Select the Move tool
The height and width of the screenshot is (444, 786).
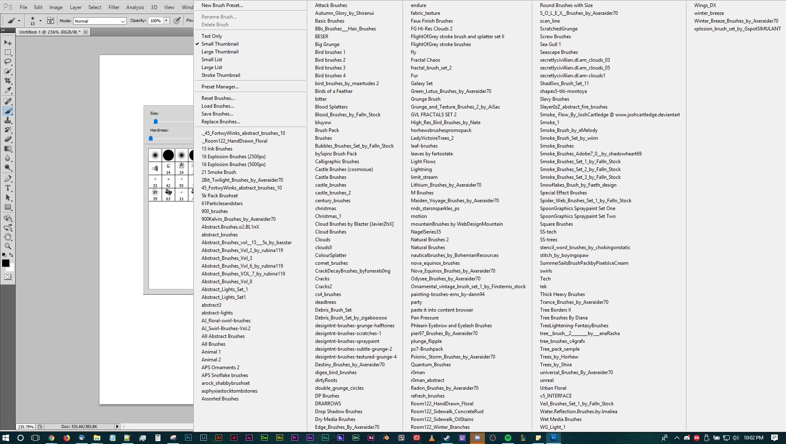(8, 43)
